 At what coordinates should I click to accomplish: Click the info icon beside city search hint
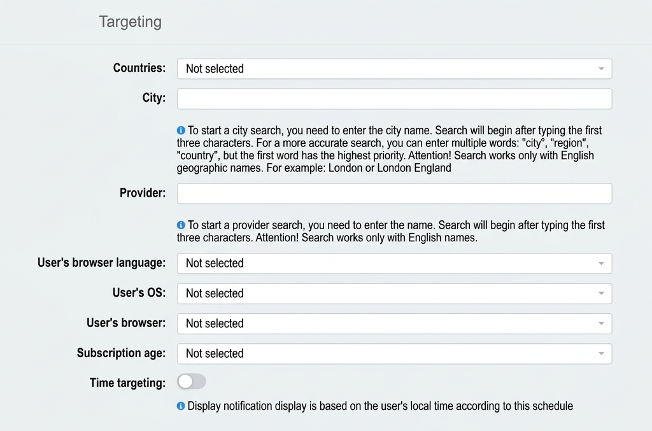click(181, 130)
